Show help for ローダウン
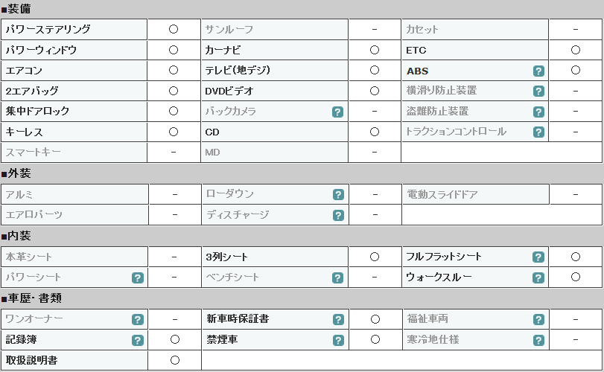Screen dimensions: 604x372 (338, 195)
